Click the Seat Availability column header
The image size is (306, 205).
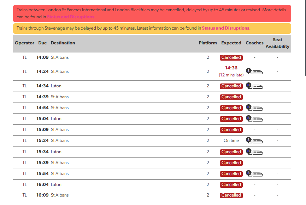277,43
